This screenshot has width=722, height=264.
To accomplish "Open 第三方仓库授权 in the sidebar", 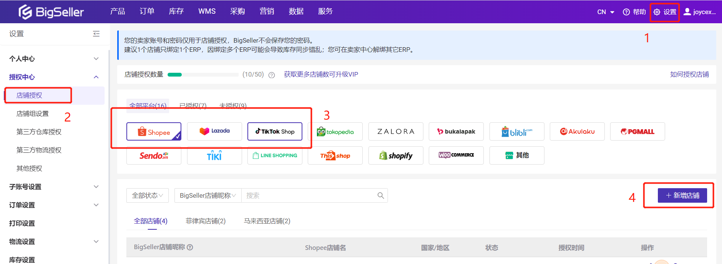I will click(39, 132).
